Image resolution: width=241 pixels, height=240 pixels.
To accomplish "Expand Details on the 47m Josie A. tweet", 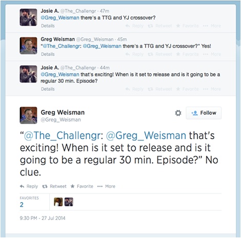I will click(48, 26).
